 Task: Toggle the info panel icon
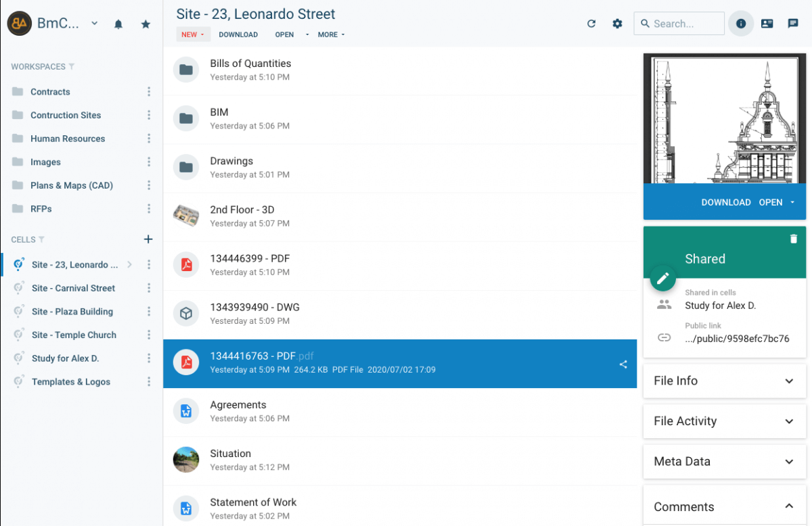741,24
